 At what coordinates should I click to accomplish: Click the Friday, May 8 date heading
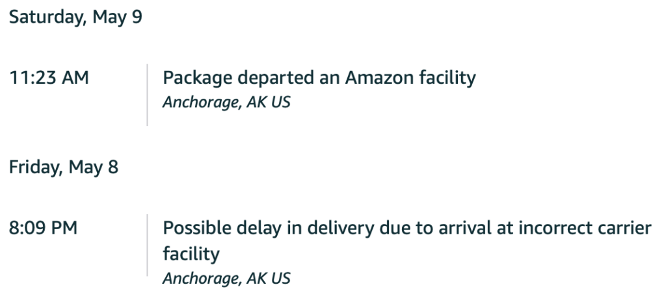64,168
